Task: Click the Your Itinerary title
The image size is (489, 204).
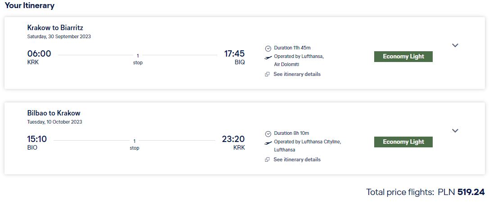Action: (30, 5)
